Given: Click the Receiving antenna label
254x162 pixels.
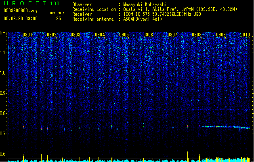Looking at the screenshot, I should tap(93, 19).
